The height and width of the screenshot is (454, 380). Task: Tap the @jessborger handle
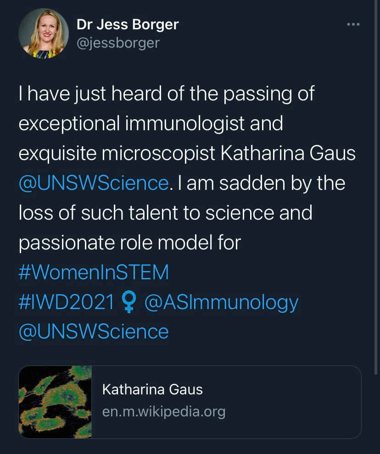tap(118, 43)
